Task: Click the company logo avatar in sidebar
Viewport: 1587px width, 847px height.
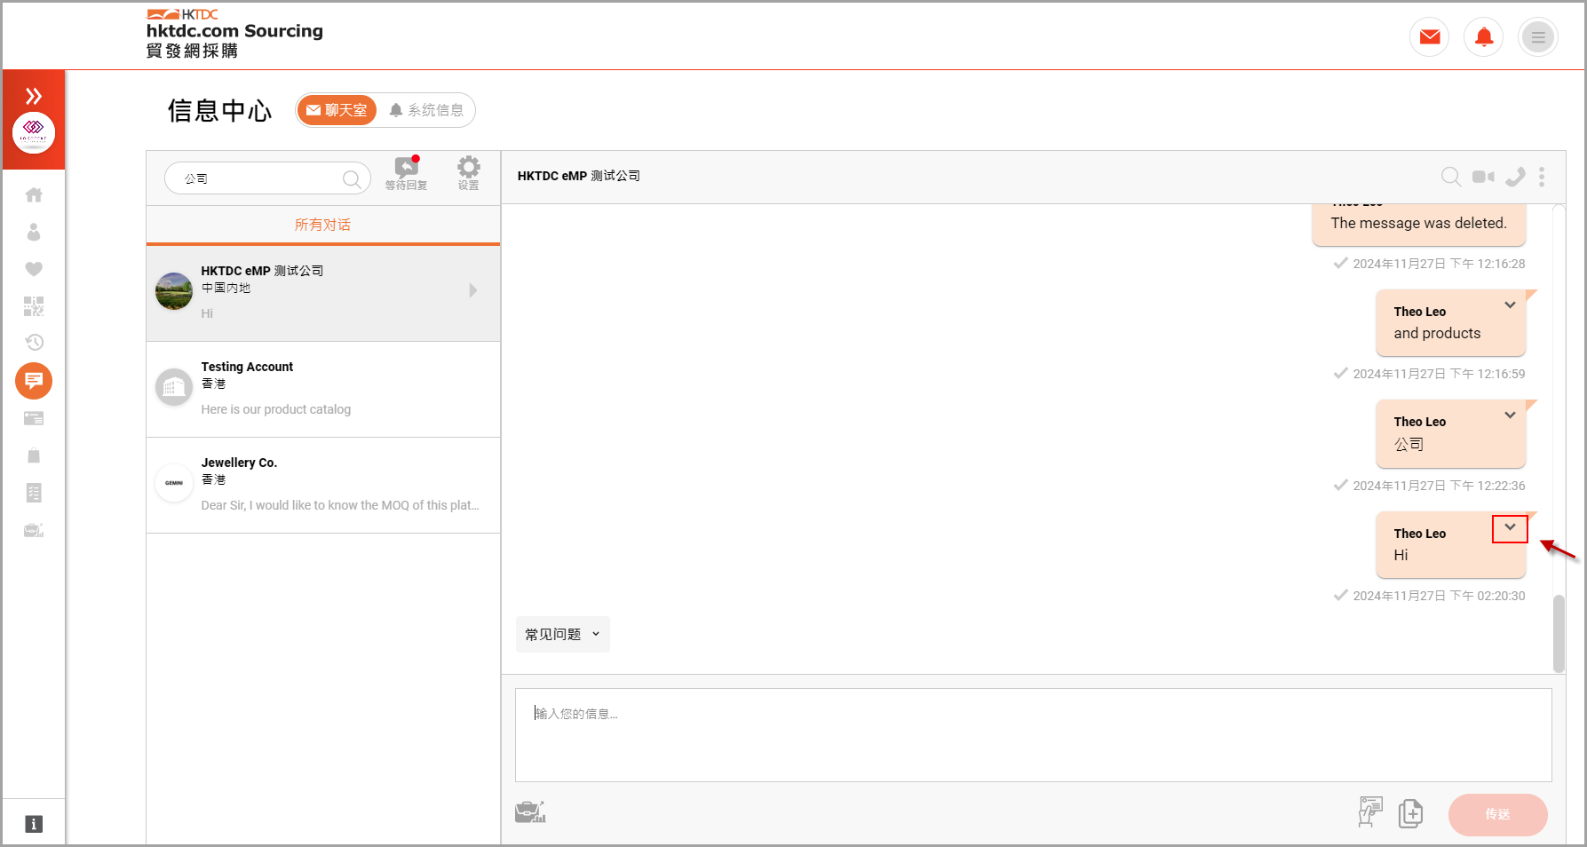Action: pos(34,133)
